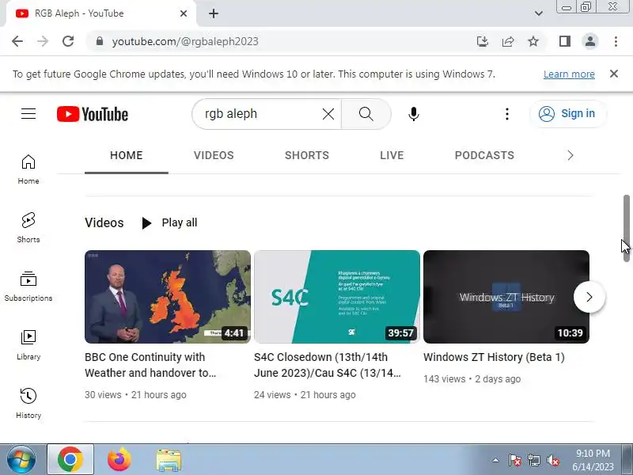Click "24 views • 21 hours ago" text
Screen dimensions: 633x475
(x=305, y=395)
